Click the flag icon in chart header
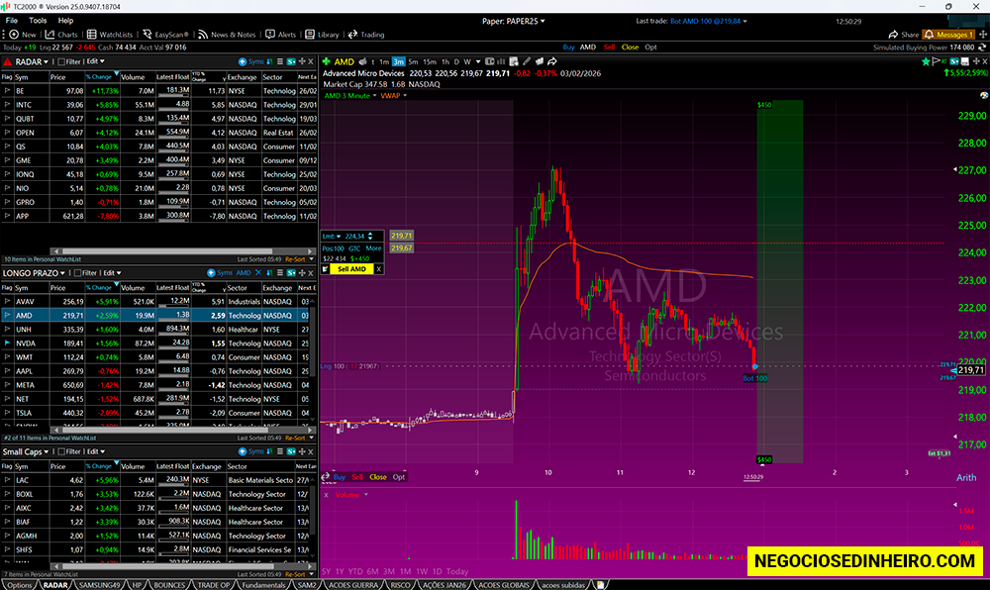 click(x=936, y=61)
